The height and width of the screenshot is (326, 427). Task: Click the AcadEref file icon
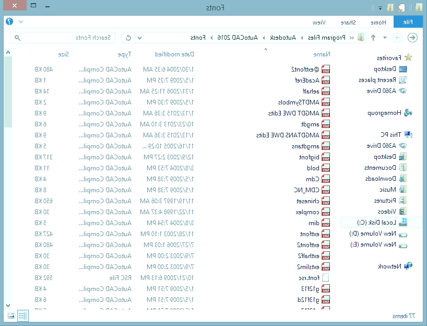(x=326, y=80)
